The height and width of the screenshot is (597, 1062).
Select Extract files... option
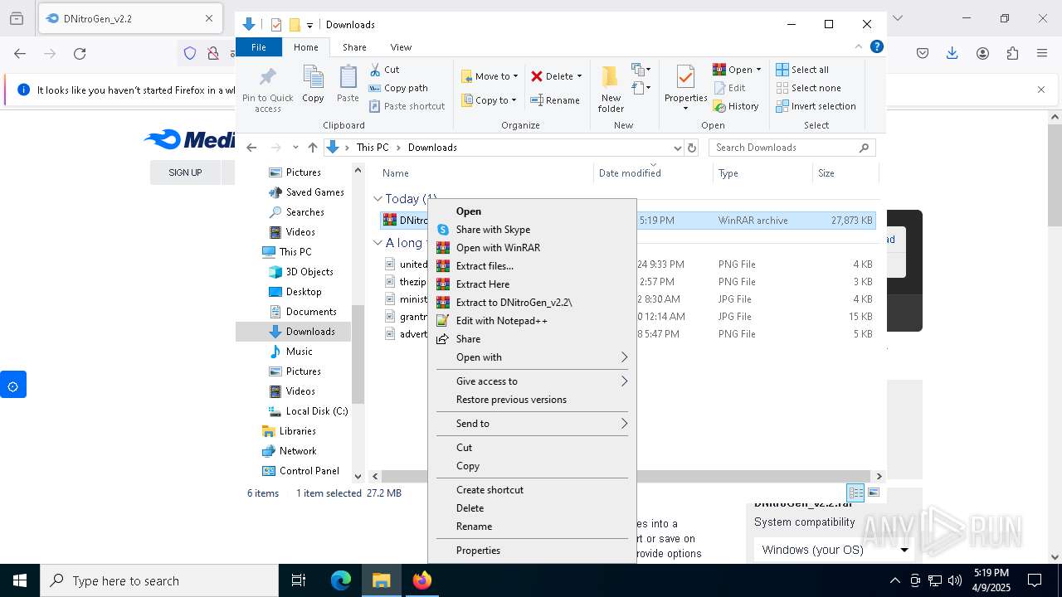point(531,266)
